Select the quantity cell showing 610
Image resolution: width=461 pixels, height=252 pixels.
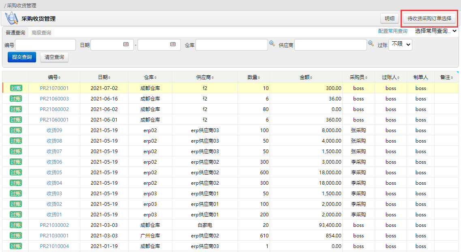click(254, 236)
